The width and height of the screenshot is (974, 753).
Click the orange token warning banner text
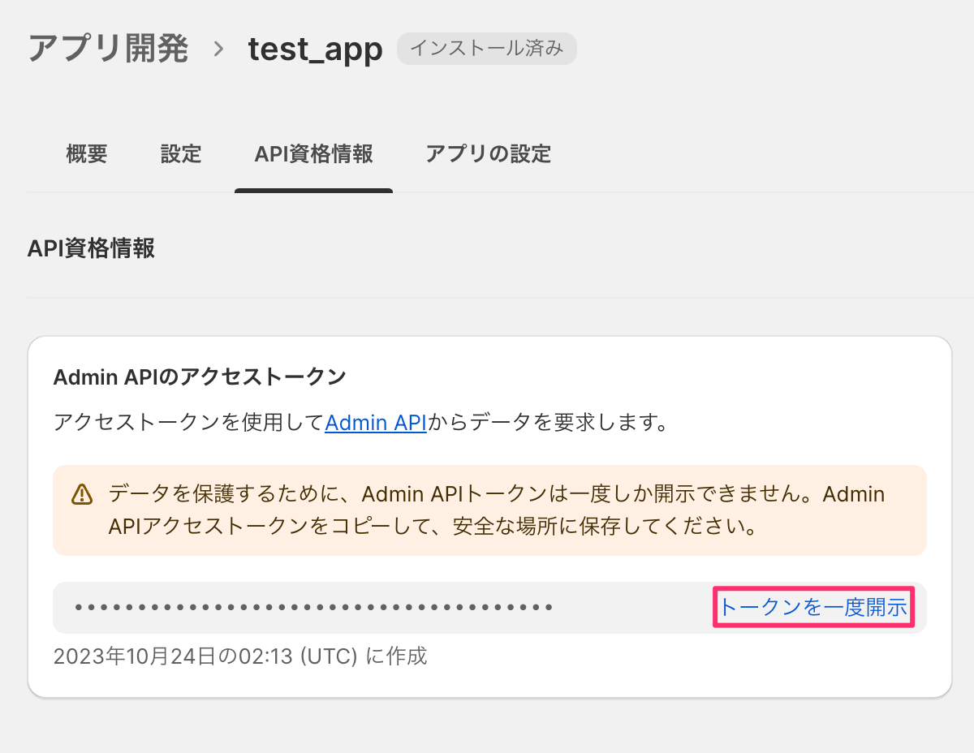pos(496,510)
